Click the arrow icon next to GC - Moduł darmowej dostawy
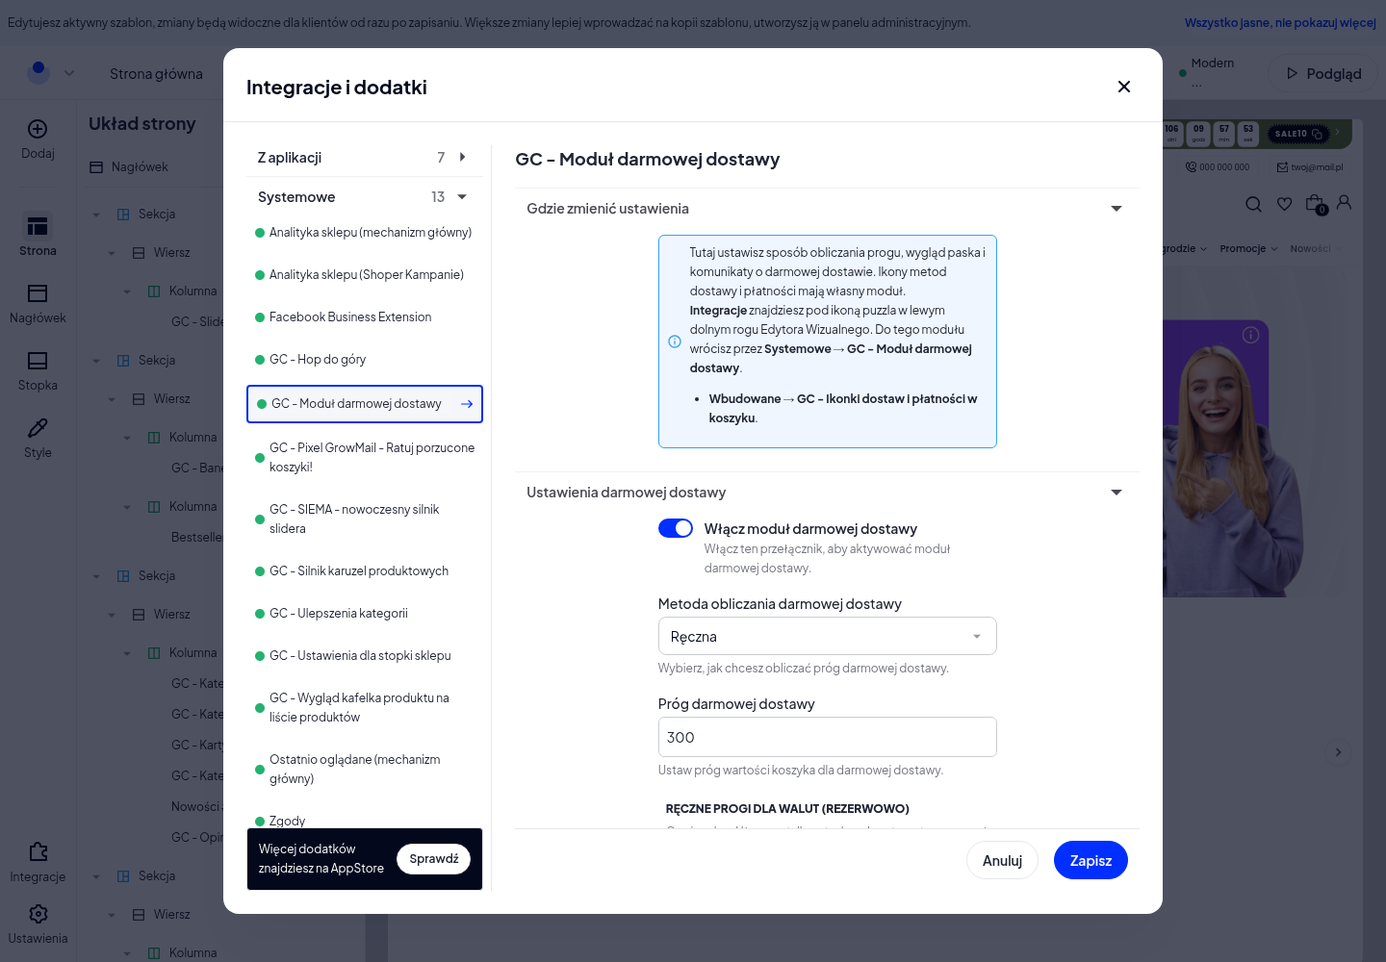 tap(467, 404)
